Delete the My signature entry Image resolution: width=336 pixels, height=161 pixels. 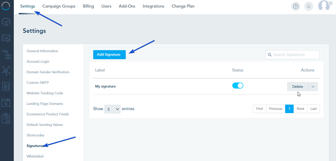[298, 86]
